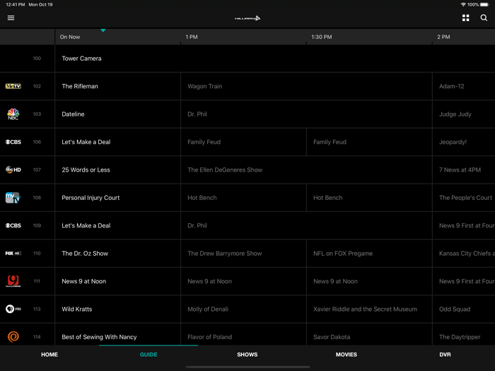Viewport: 495px width, 371px height.
Task: Open The Rifleman listing
Action: [118, 86]
